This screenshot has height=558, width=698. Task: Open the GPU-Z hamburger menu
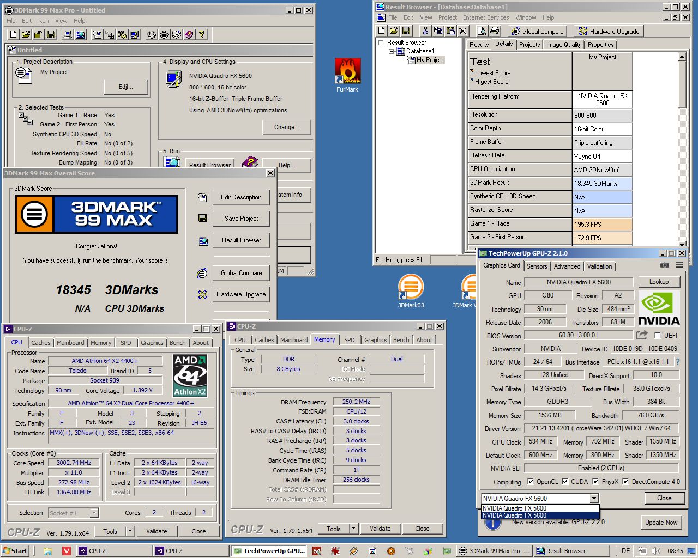[x=679, y=265]
